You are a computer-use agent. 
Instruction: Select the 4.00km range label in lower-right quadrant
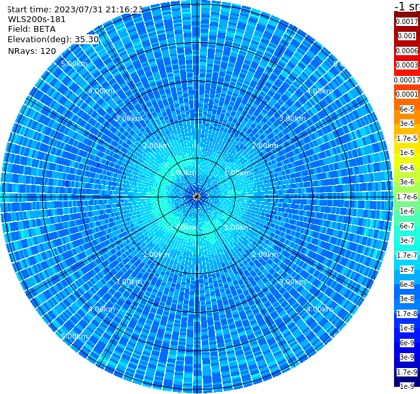tap(319, 309)
